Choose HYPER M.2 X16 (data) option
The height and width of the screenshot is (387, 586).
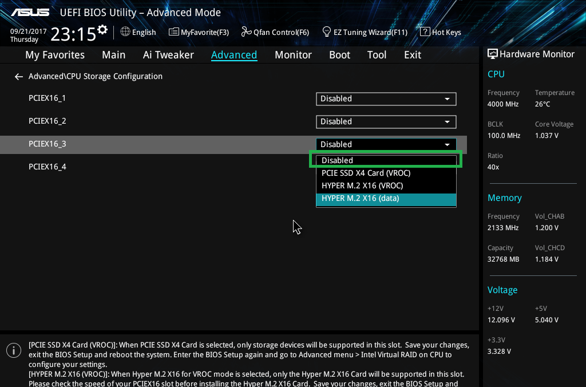tap(386, 199)
